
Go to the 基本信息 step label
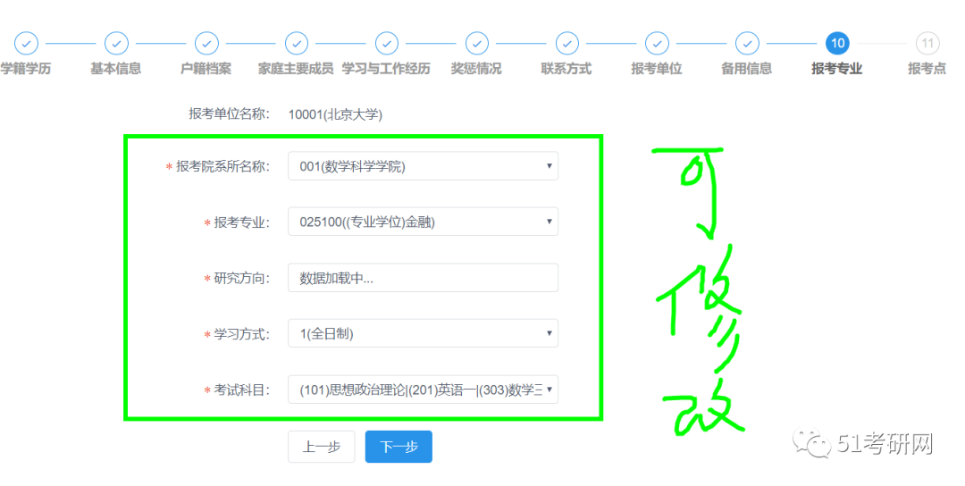pos(115,69)
